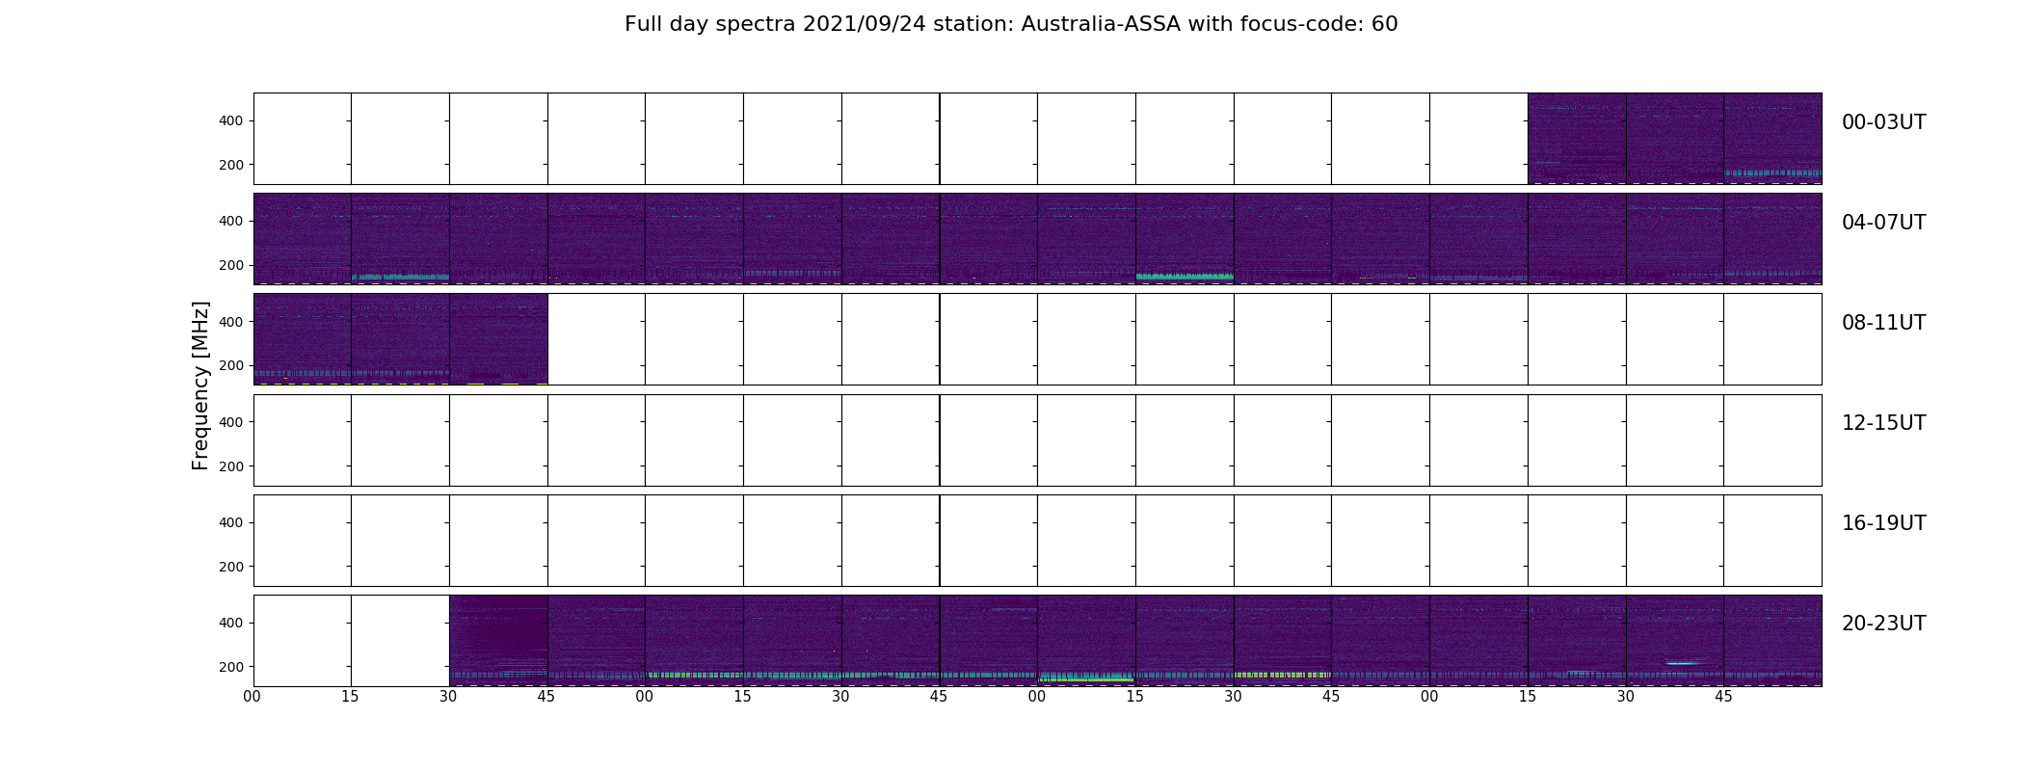Open the 03:30 spectrum panel in 00-03UT row
The height and width of the screenshot is (771, 2024).
pyautogui.click(x=1675, y=139)
